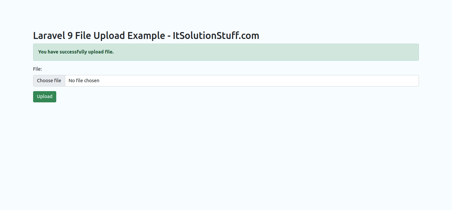
Task: Submit the form with the Upload button
Action: click(45, 97)
